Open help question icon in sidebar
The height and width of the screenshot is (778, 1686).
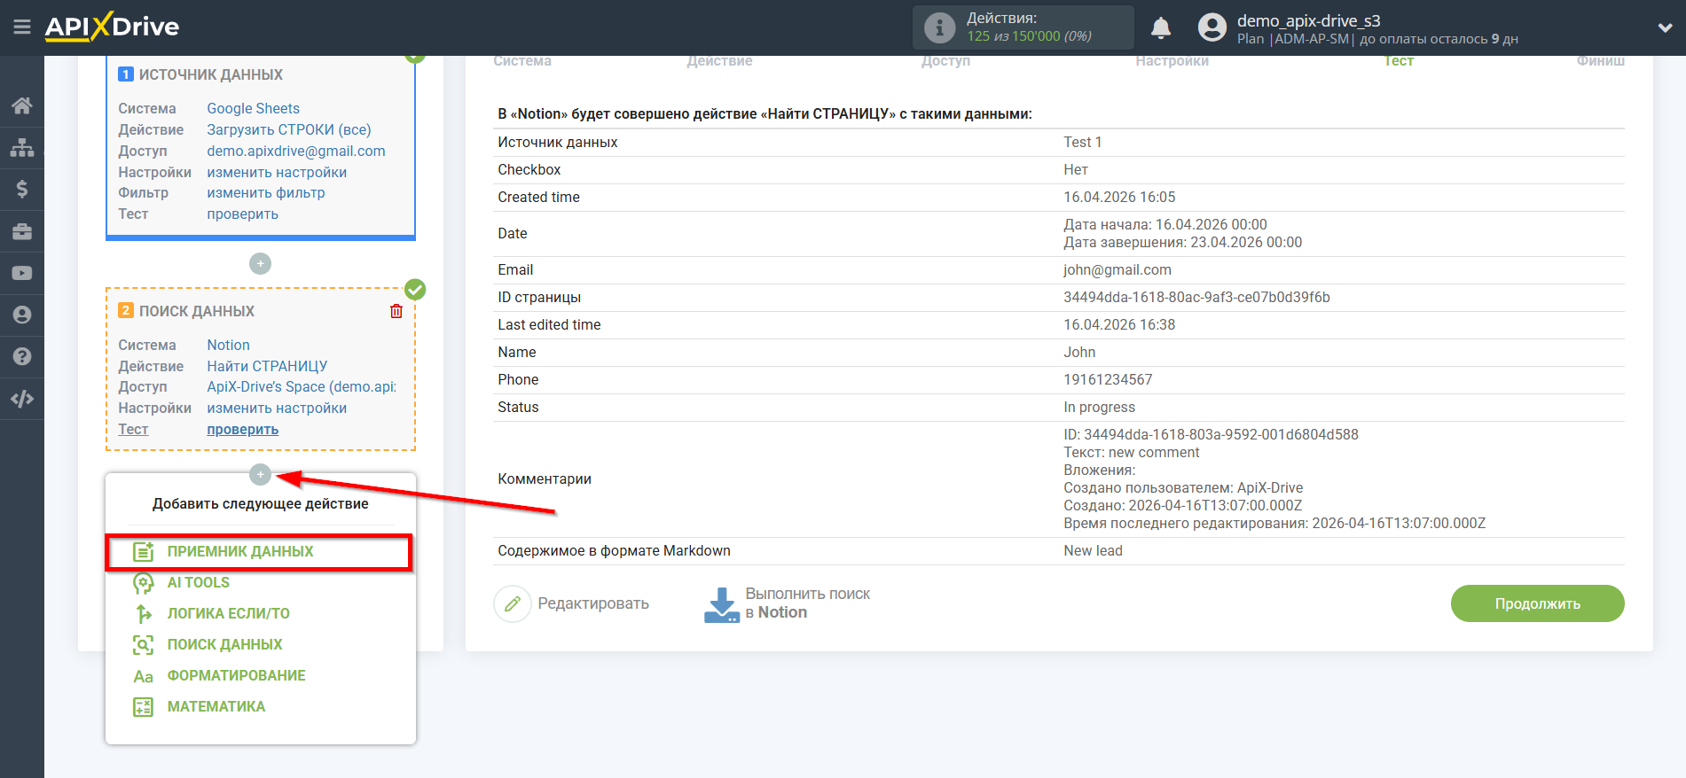22,356
